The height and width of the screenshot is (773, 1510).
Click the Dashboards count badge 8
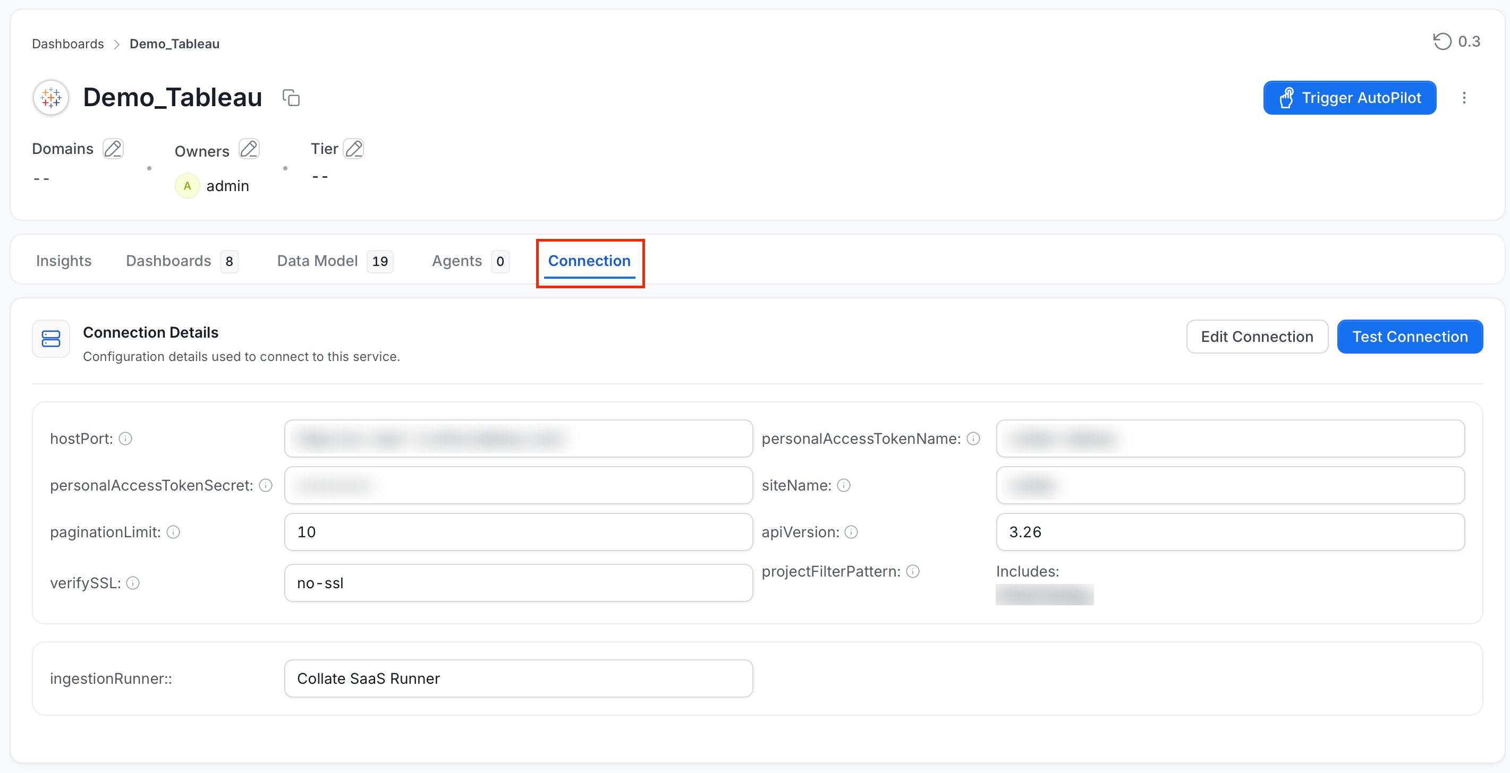pos(229,261)
